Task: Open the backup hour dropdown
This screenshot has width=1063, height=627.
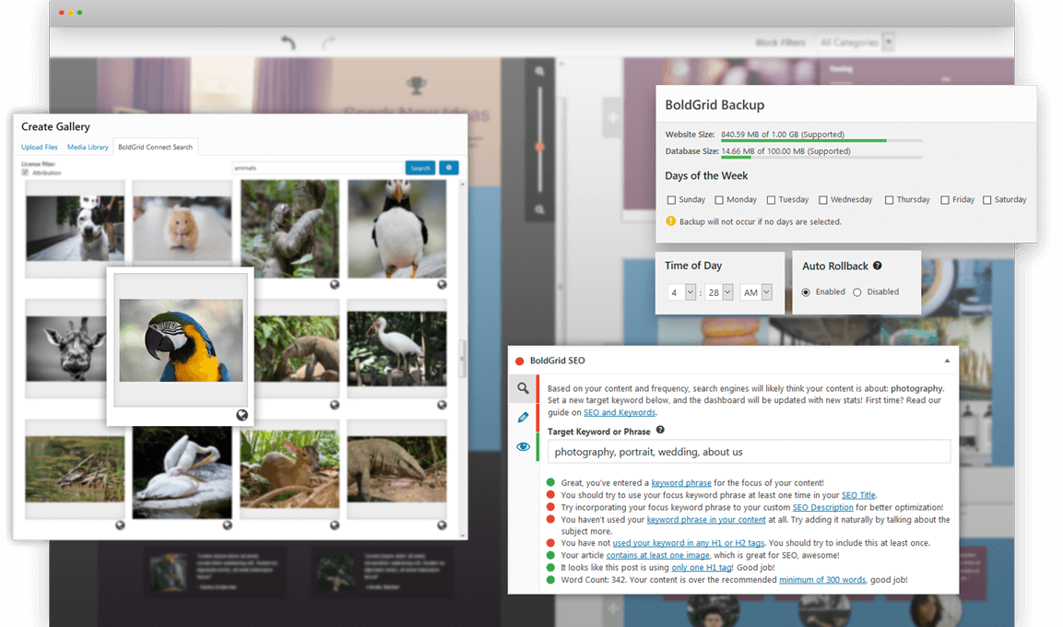Action: 682,292
